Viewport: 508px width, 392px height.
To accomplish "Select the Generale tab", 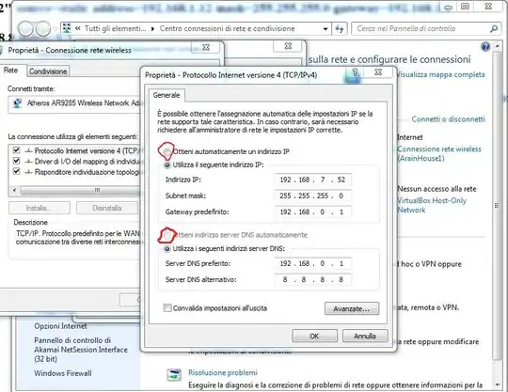I will [167, 95].
